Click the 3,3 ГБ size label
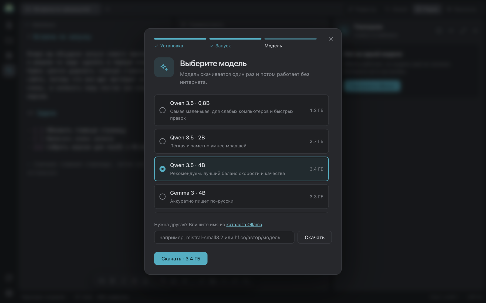The image size is (486, 303). [316, 197]
